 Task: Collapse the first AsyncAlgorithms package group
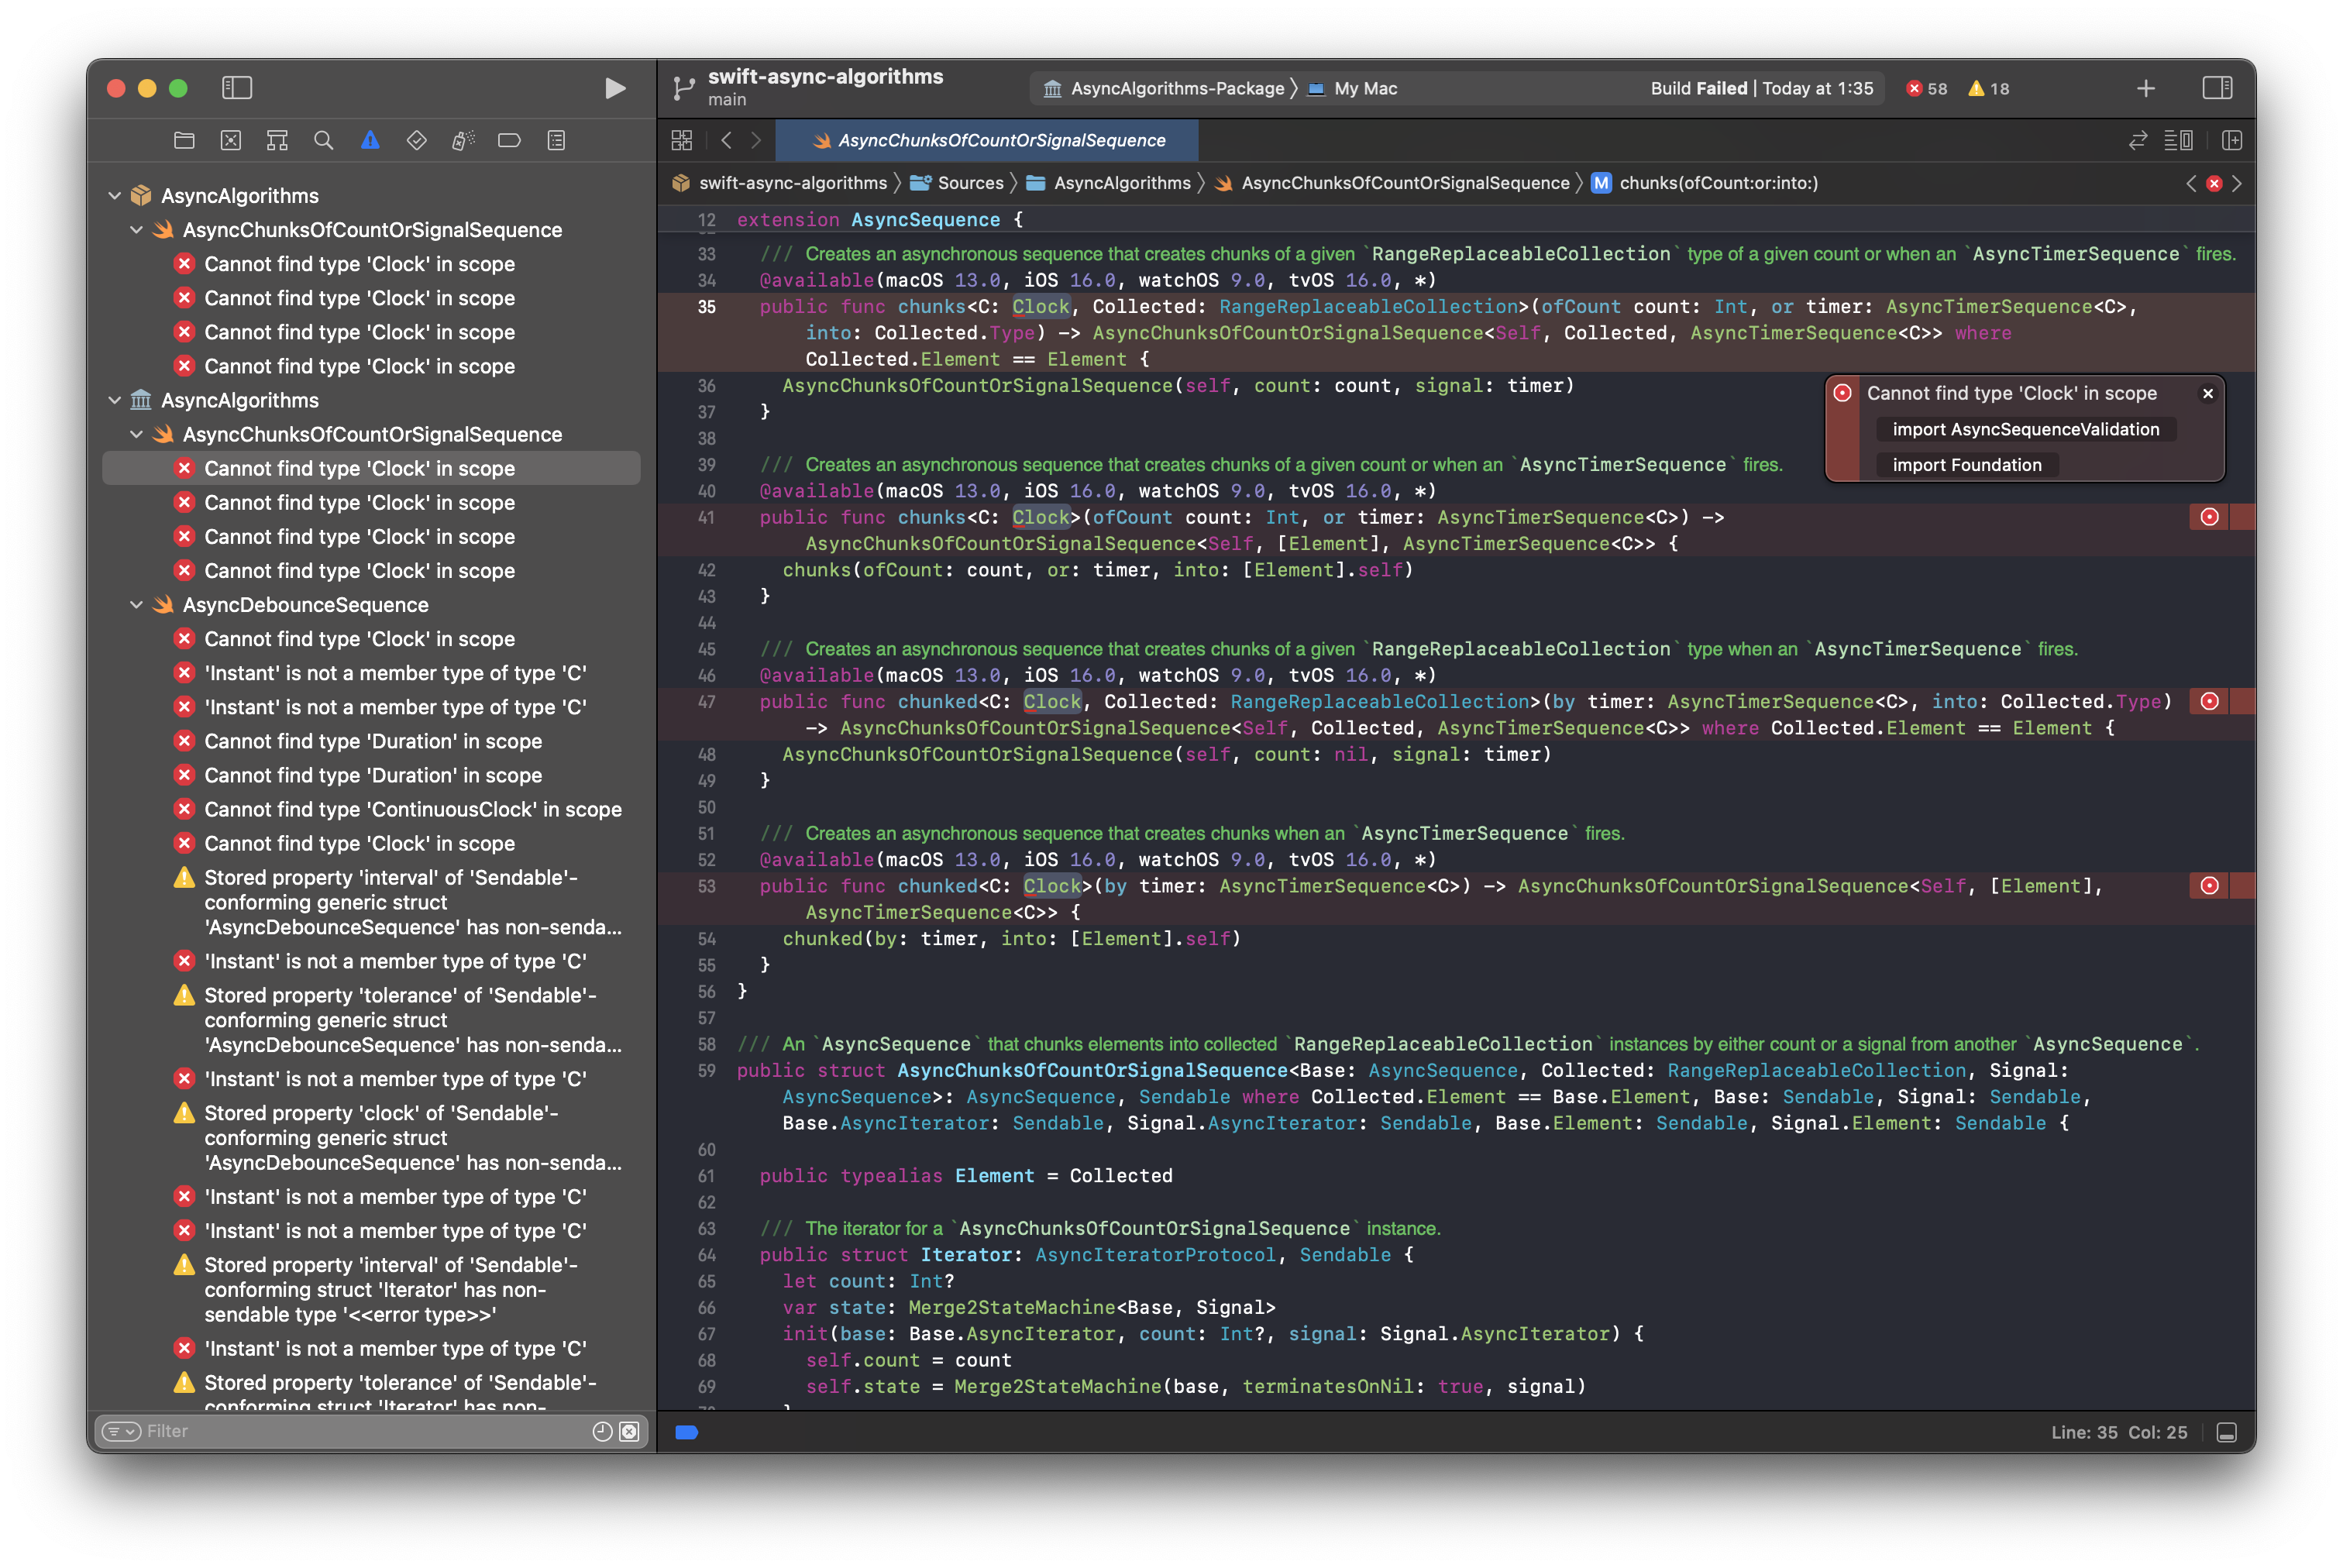[x=114, y=196]
